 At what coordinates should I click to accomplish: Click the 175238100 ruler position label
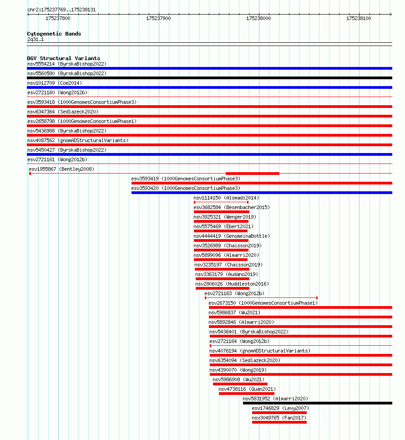point(359,19)
